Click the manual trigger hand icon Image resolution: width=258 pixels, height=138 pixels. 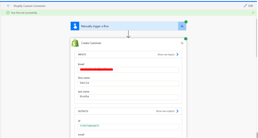(75, 26)
